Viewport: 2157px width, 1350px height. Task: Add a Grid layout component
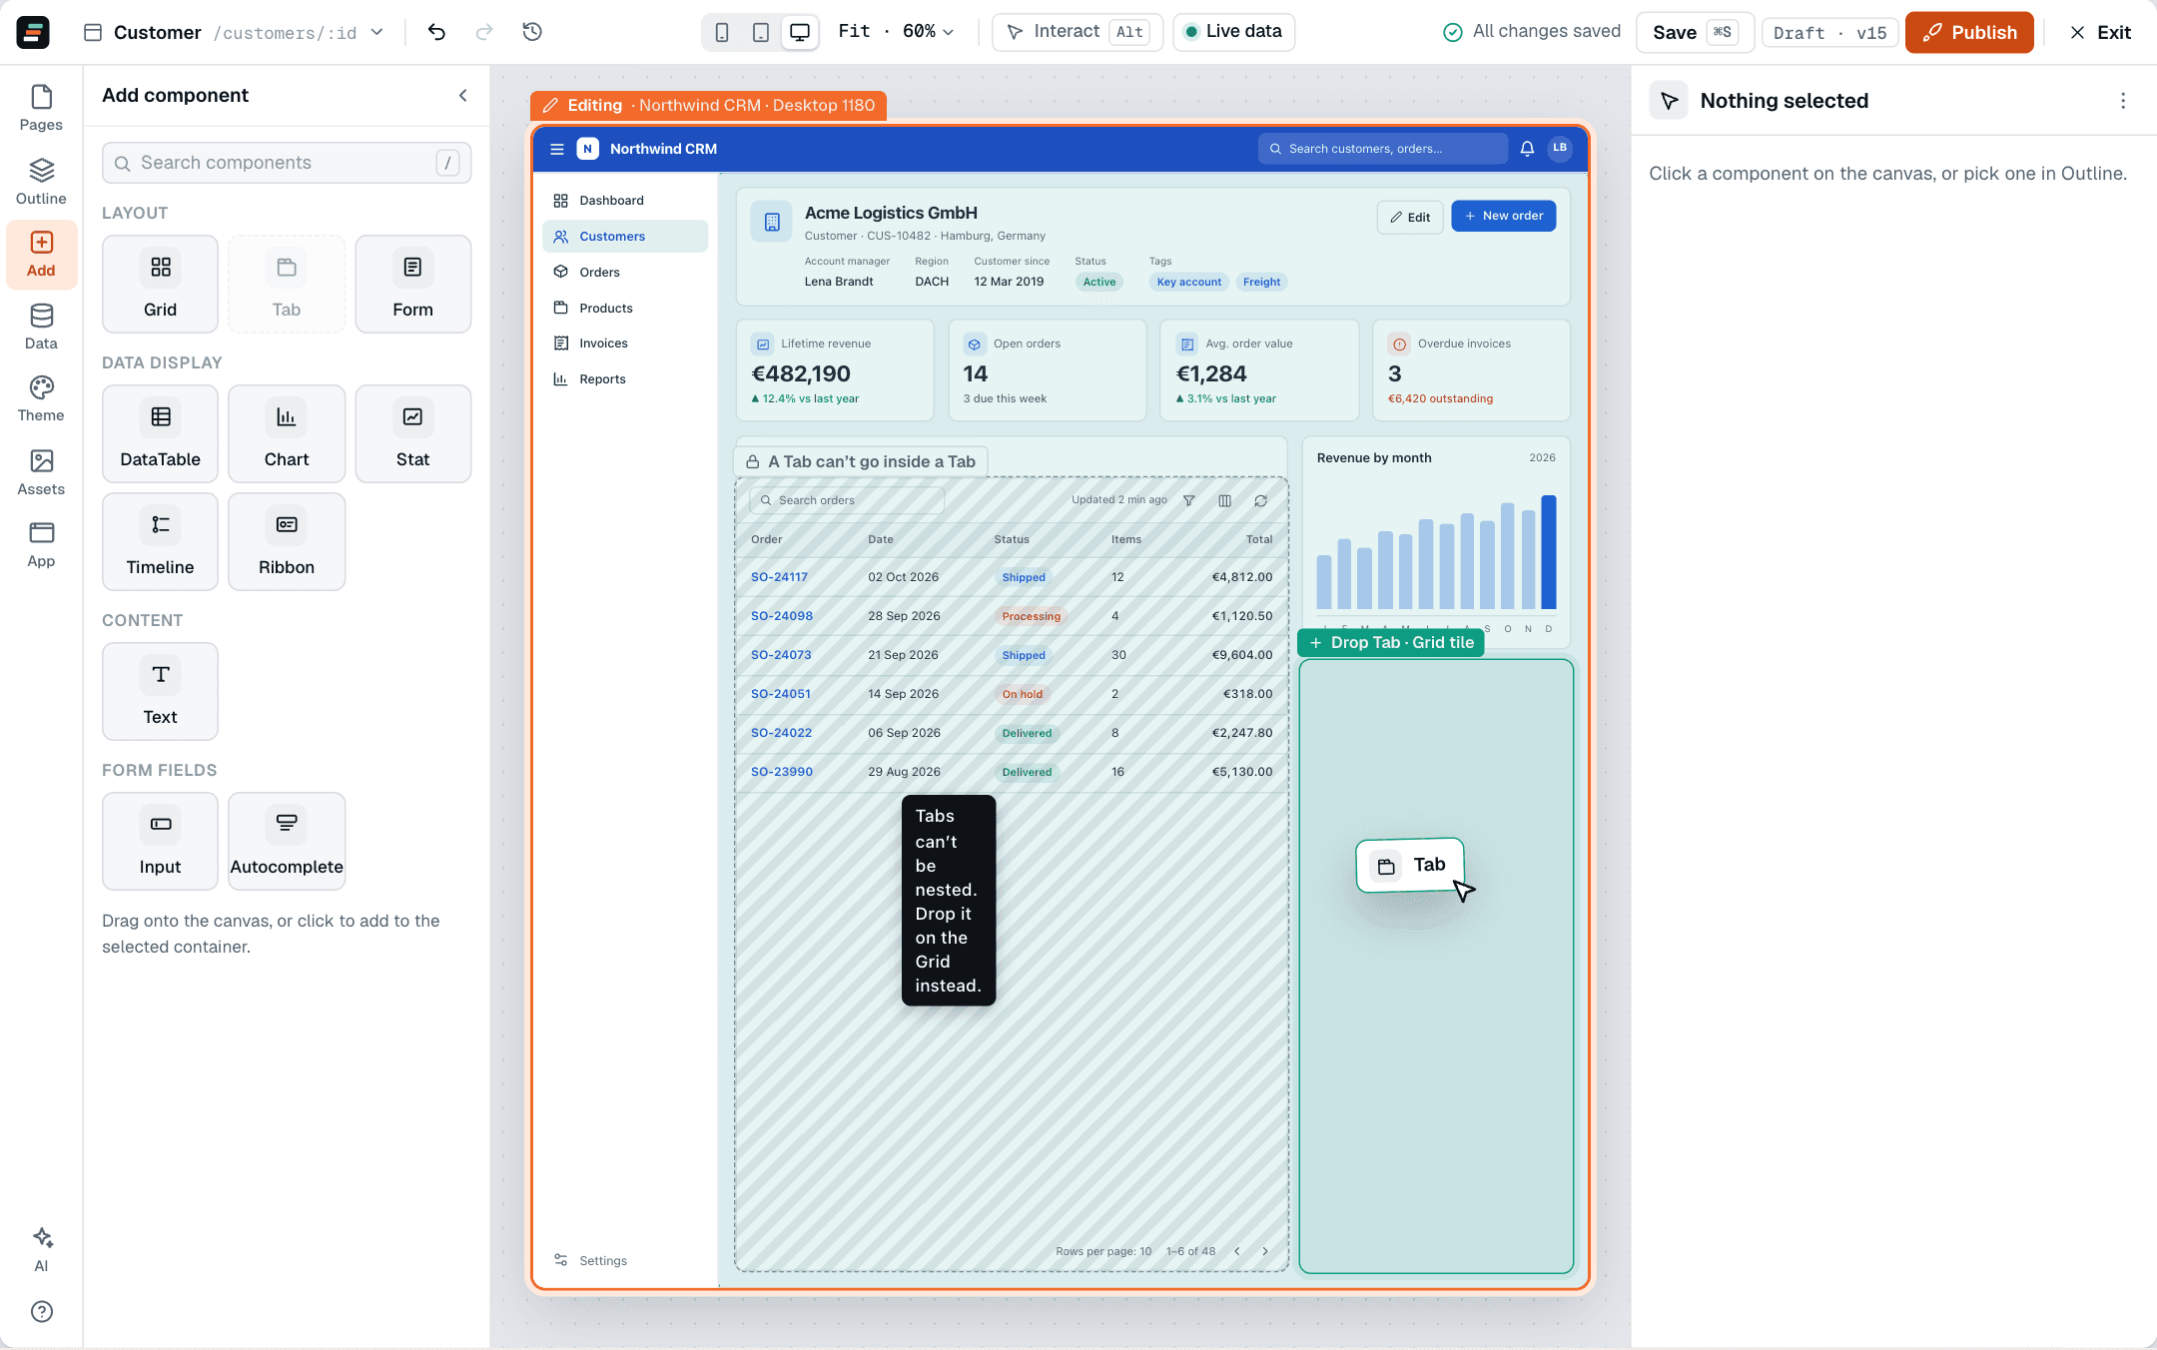coord(160,284)
